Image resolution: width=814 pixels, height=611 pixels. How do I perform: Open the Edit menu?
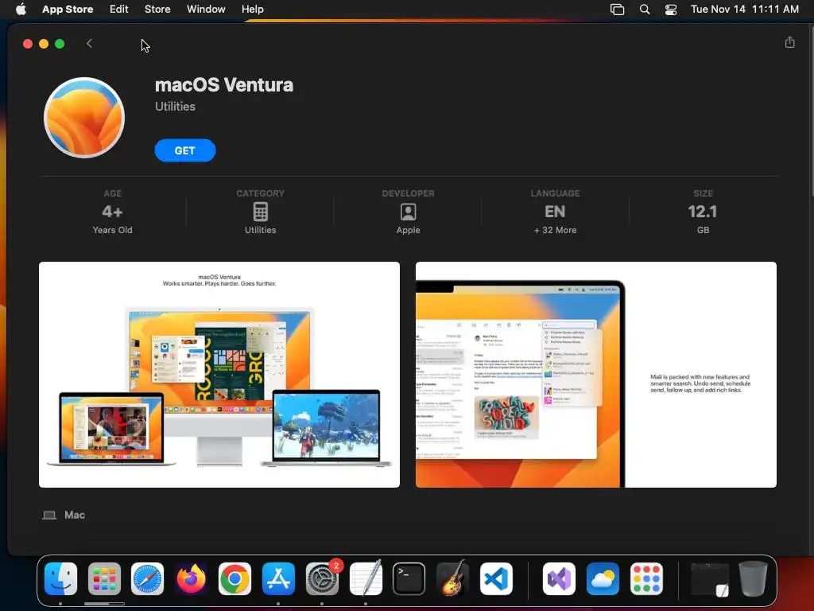[x=119, y=10]
